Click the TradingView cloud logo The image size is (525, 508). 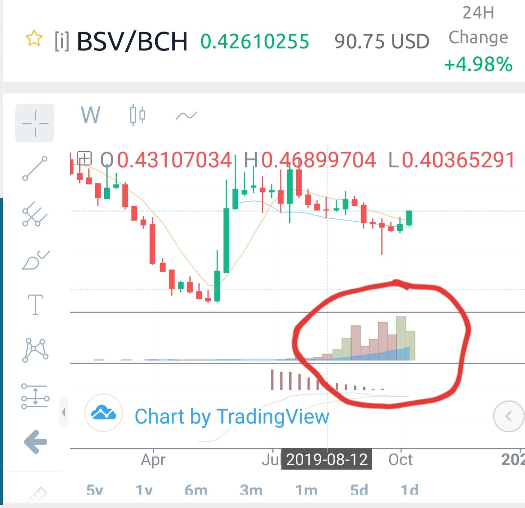[104, 413]
